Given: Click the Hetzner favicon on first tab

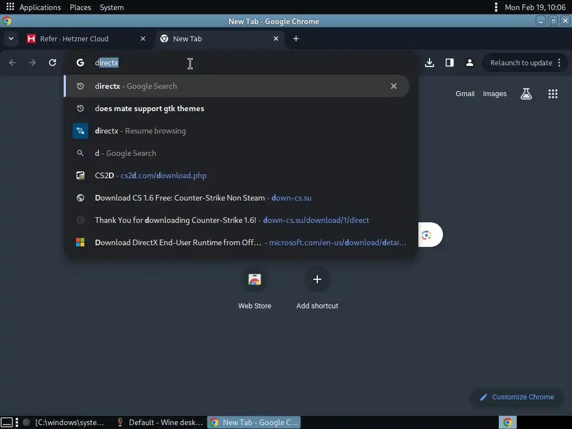Looking at the screenshot, I should [31, 39].
